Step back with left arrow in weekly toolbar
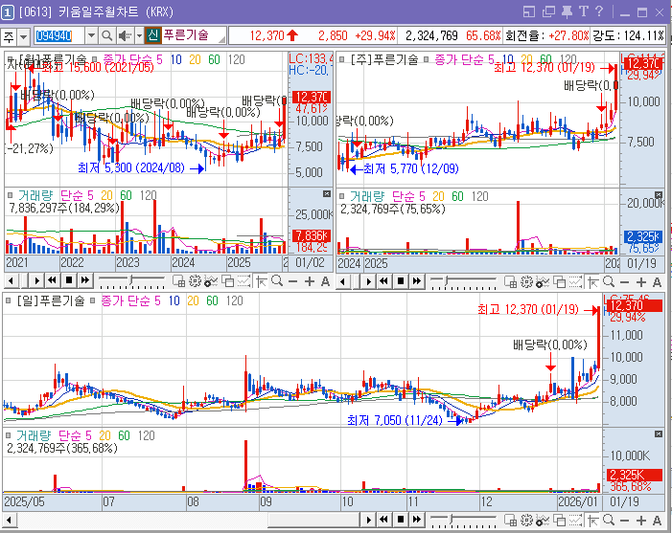 [x=343, y=282]
